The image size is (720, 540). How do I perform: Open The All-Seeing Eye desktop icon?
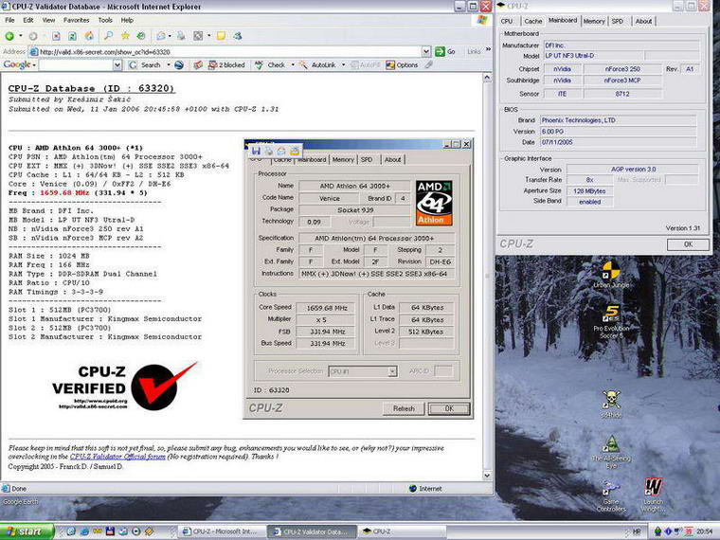tap(612, 443)
